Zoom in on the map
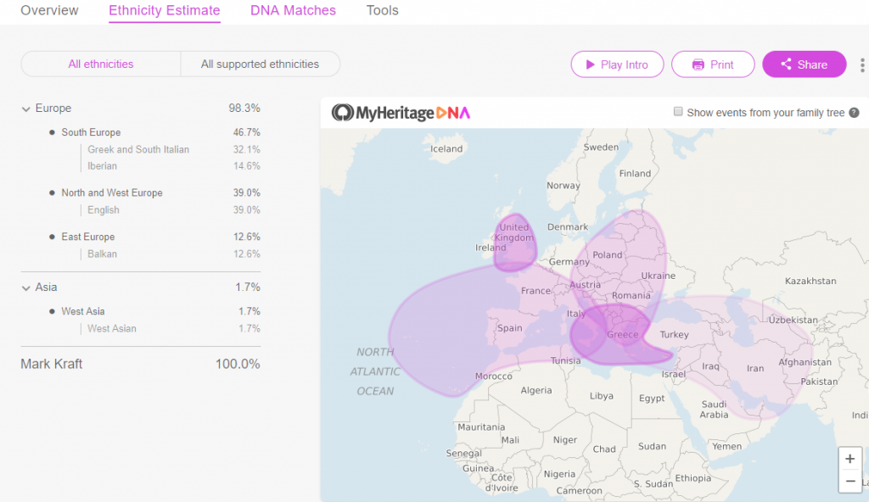The image size is (869, 502). 849,459
